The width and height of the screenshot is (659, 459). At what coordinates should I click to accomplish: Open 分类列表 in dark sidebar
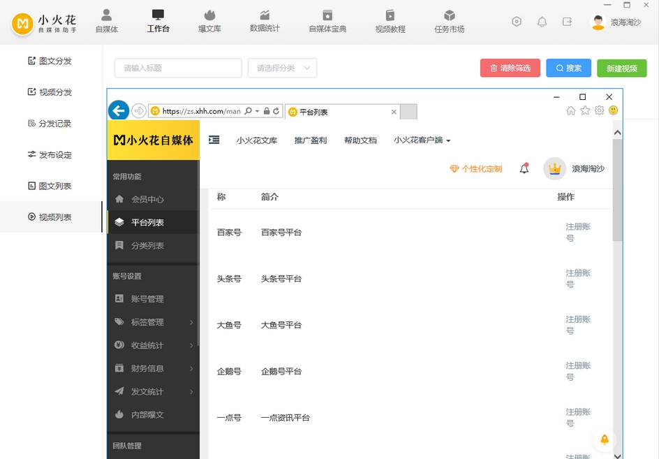pyautogui.click(x=153, y=245)
